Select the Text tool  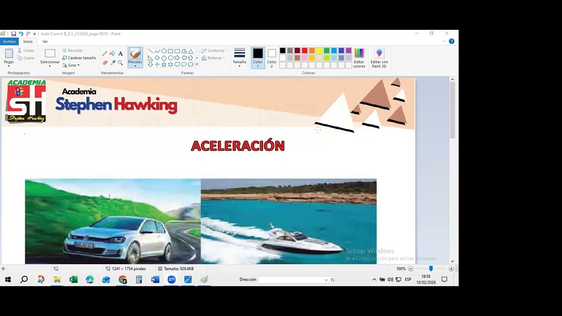point(120,54)
